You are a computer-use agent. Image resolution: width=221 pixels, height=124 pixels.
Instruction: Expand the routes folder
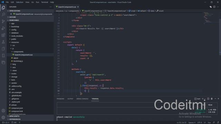pyautogui.click(x=13, y=73)
